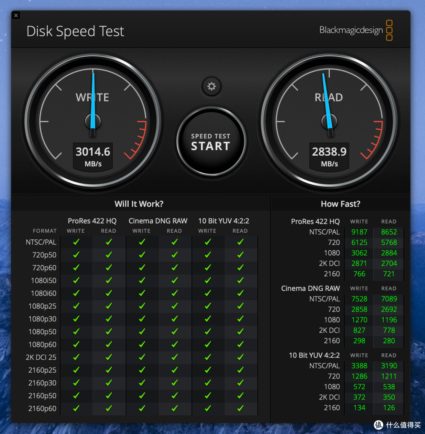
Task: Click 2K DCI 25 ProRes 422 HQ write checkmark
Action: tap(76, 357)
